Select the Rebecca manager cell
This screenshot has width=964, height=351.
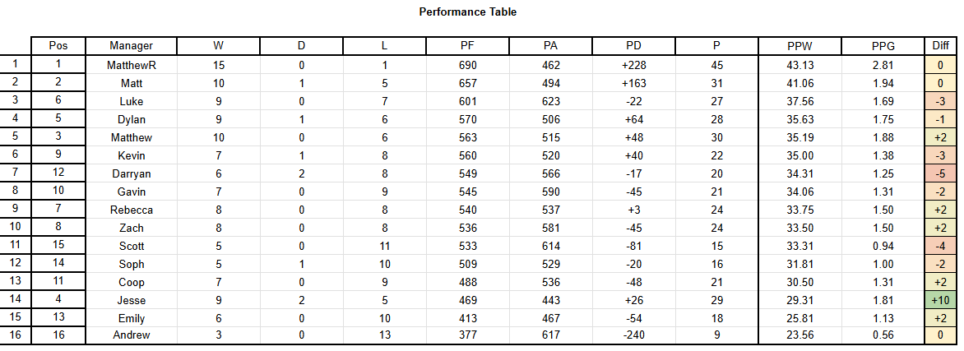click(131, 209)
